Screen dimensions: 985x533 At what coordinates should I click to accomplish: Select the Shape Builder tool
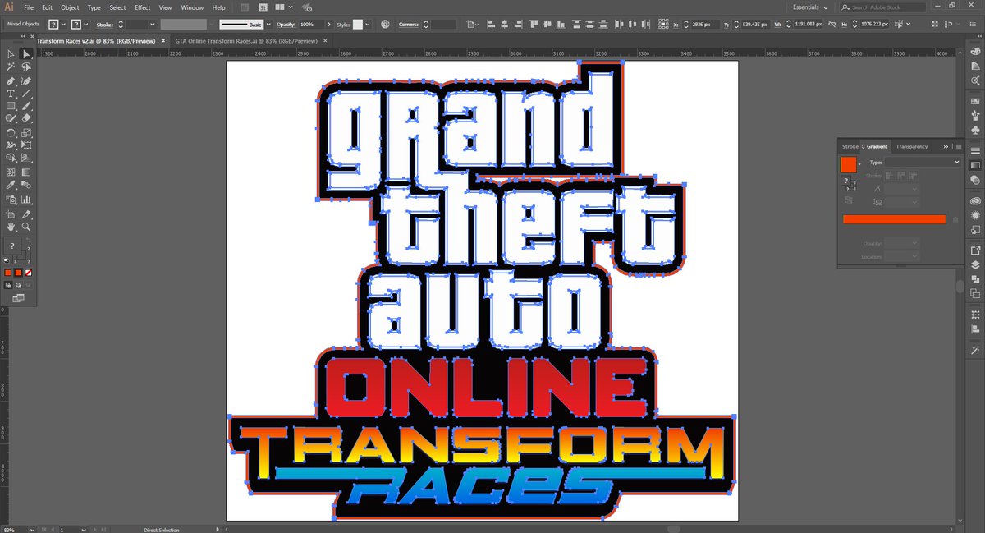pyautogui.click(x=11, y=158)
